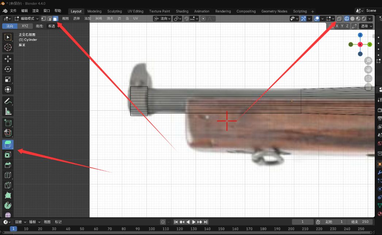Toggle X-ray display button
Viewport: 382px width, 235px height.
point(339,19)
